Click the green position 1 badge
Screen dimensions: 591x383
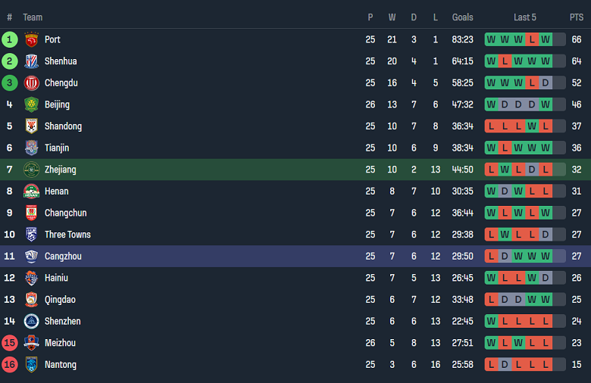(x=10, y=39)
